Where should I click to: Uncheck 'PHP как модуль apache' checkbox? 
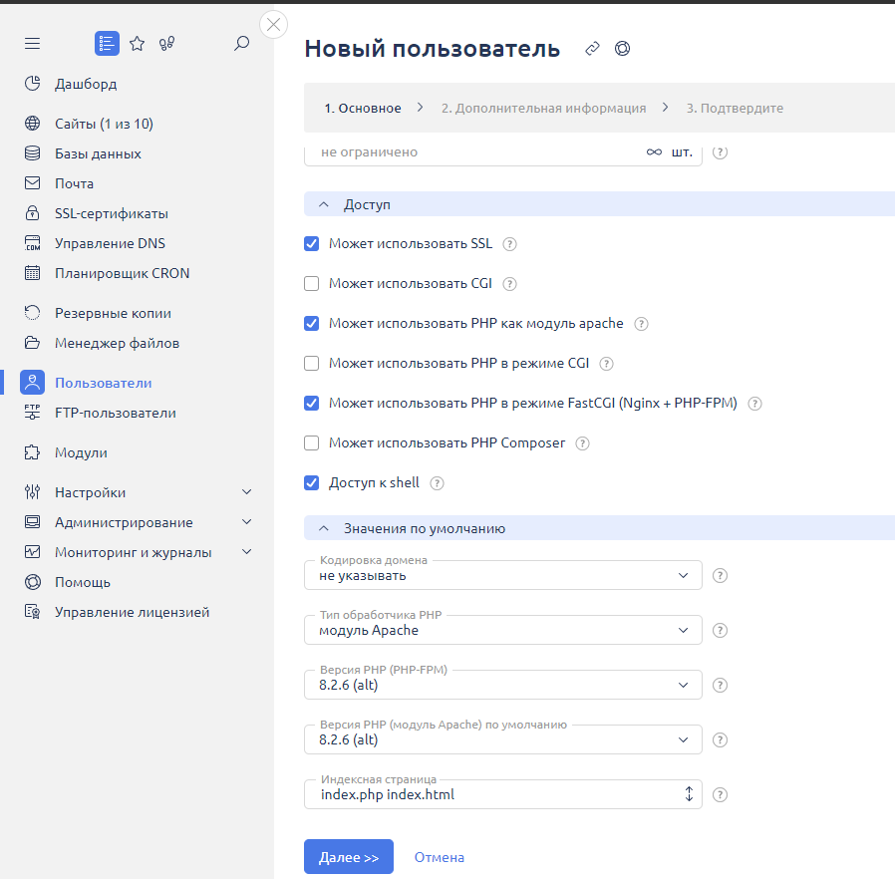point(311,324)
